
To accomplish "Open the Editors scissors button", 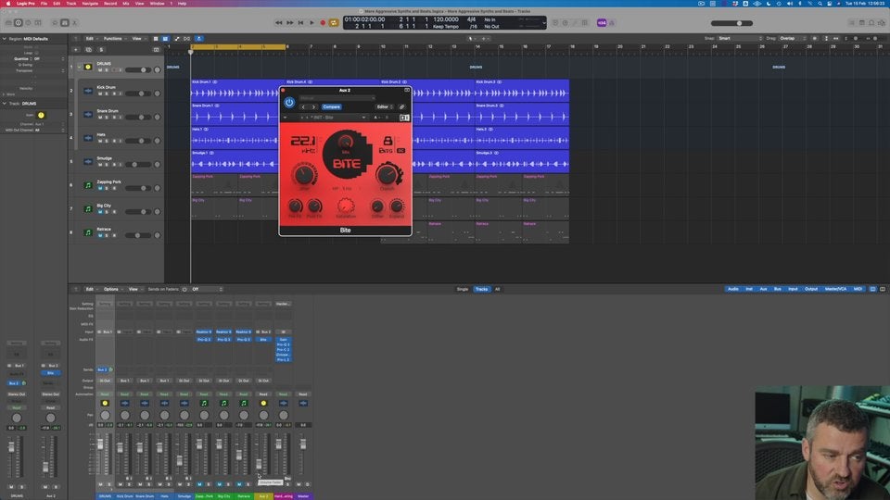I will (x=74, y=22).
